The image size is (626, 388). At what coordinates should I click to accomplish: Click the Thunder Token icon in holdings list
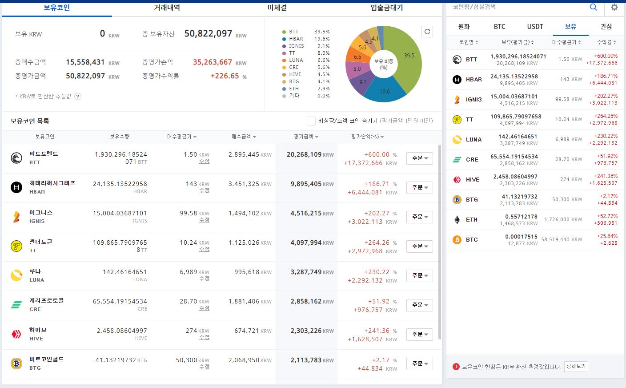click(16, 246)
